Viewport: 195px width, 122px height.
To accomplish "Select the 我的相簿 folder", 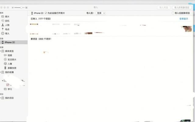I will 9,72.
